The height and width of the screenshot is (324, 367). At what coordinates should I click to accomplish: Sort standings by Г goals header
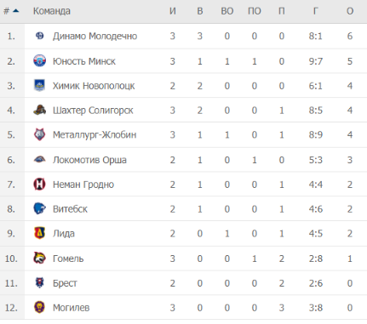coord(316,11)
